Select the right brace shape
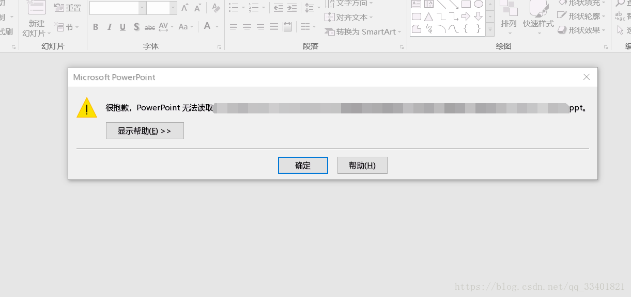Viewport: 631px width, 297px height. click(479, 29)
